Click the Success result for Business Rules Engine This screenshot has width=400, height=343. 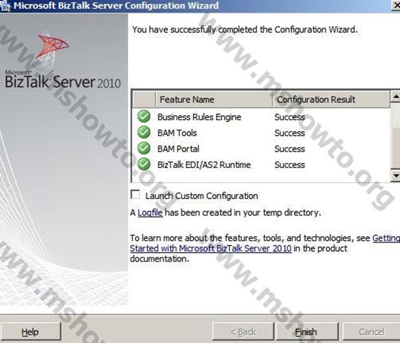(290, 117)
